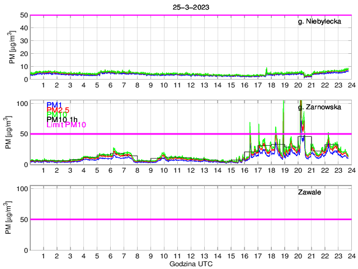Screen dimensions: 358x269
Task: Click the 50 tick on the Niebylecka y-axis
Action: (x=23, y=15)
